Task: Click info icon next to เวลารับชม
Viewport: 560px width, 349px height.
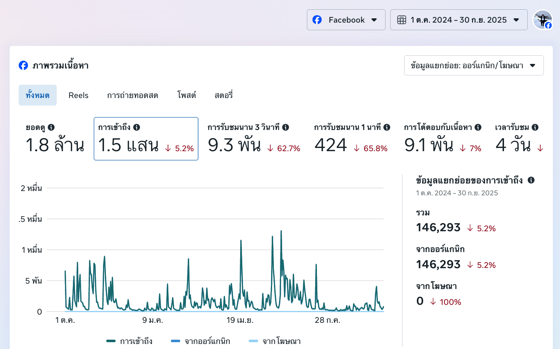Action: click(535, 127)
